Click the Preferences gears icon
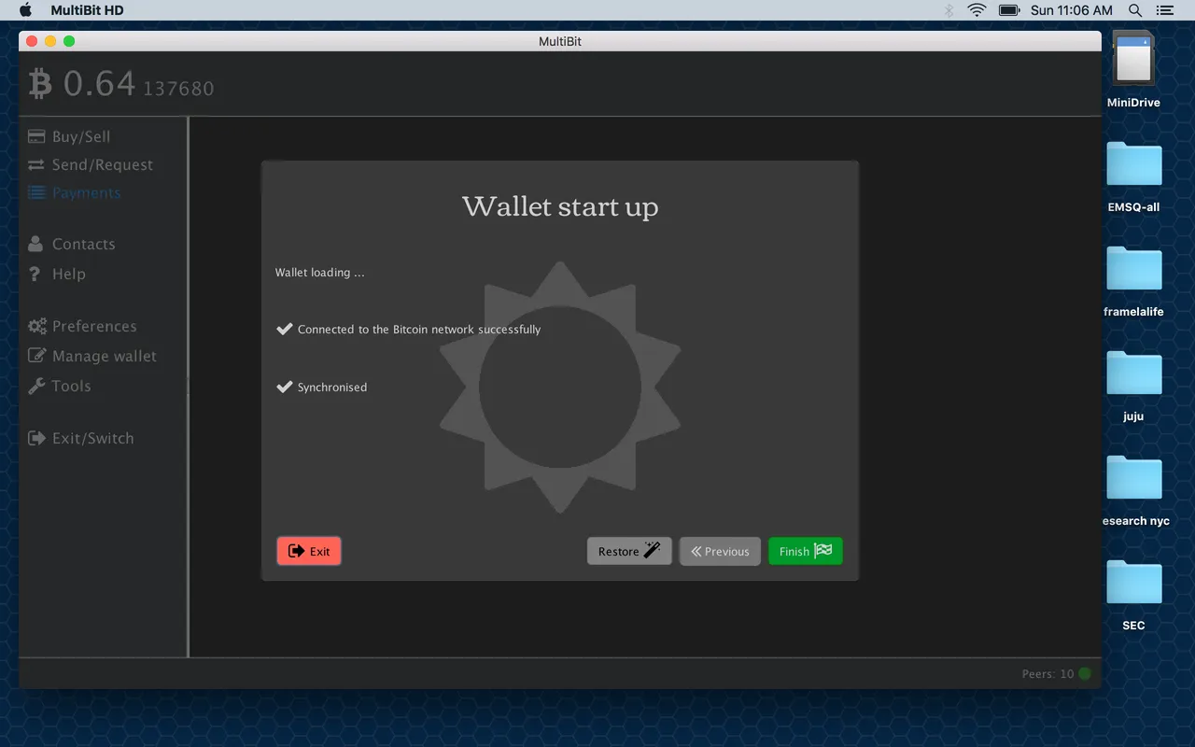This screenshot has width=1195, height=747. (37, 326)
